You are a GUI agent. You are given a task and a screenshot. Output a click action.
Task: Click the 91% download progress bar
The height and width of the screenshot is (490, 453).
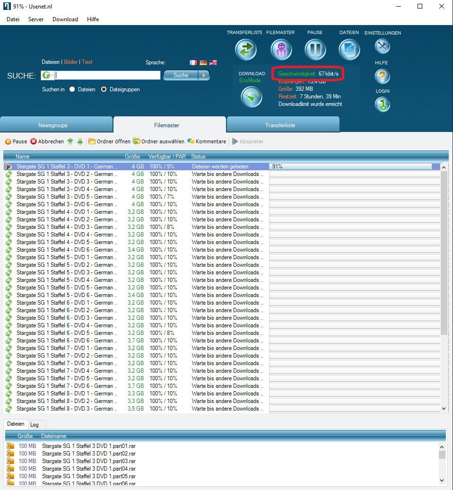pyautogui.click(x=355, y=166)
